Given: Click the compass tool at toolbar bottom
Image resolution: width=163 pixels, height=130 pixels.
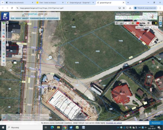Looking at the screenshot, I should click(4, 64).
